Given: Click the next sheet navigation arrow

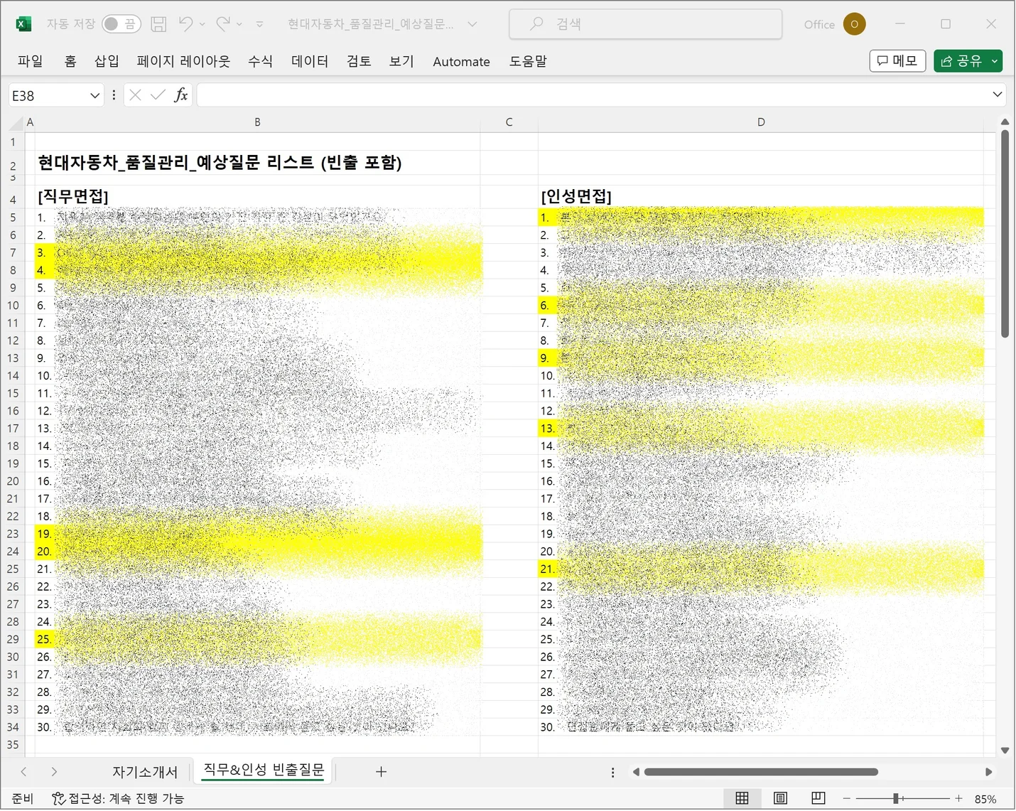Looking at the screenshot, I should tap(54, 772).
